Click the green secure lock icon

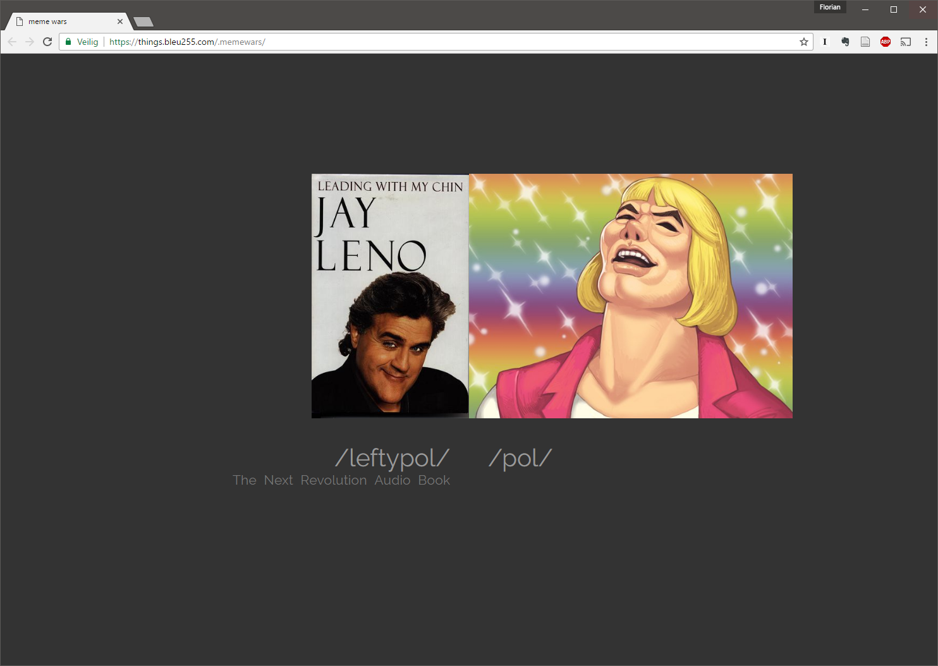click(68, 42)
